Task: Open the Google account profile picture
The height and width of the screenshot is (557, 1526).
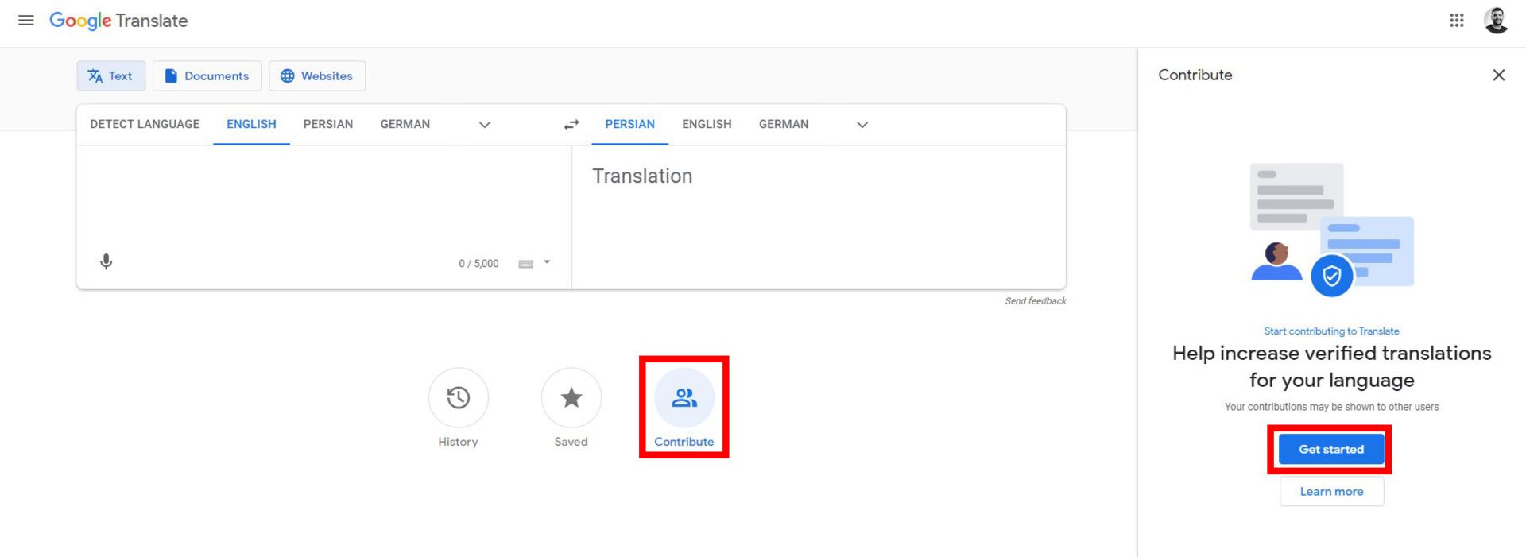Action: (1497, 21)
